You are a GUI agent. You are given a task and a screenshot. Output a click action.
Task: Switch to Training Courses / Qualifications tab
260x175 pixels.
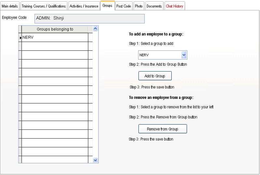(x=44, y=6)
